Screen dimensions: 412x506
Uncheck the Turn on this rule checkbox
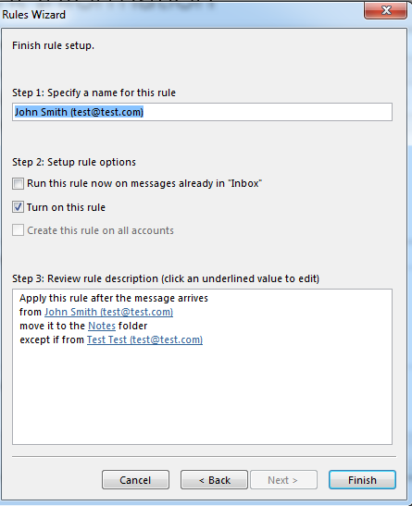pos(19,207)
